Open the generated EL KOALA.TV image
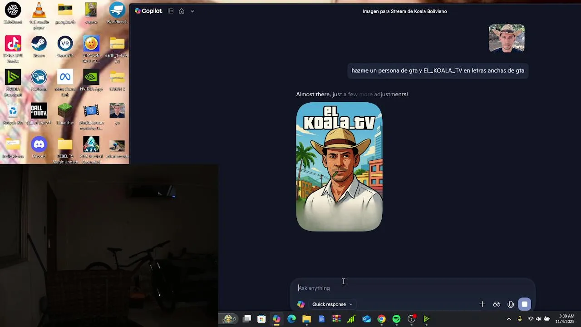Screen dimensions: 581x327 point(339,167)
